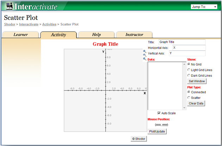The image size is (222, 146).
Task: Follow the Interactivate breadcrumb link
Action: (x=29, y=25)
